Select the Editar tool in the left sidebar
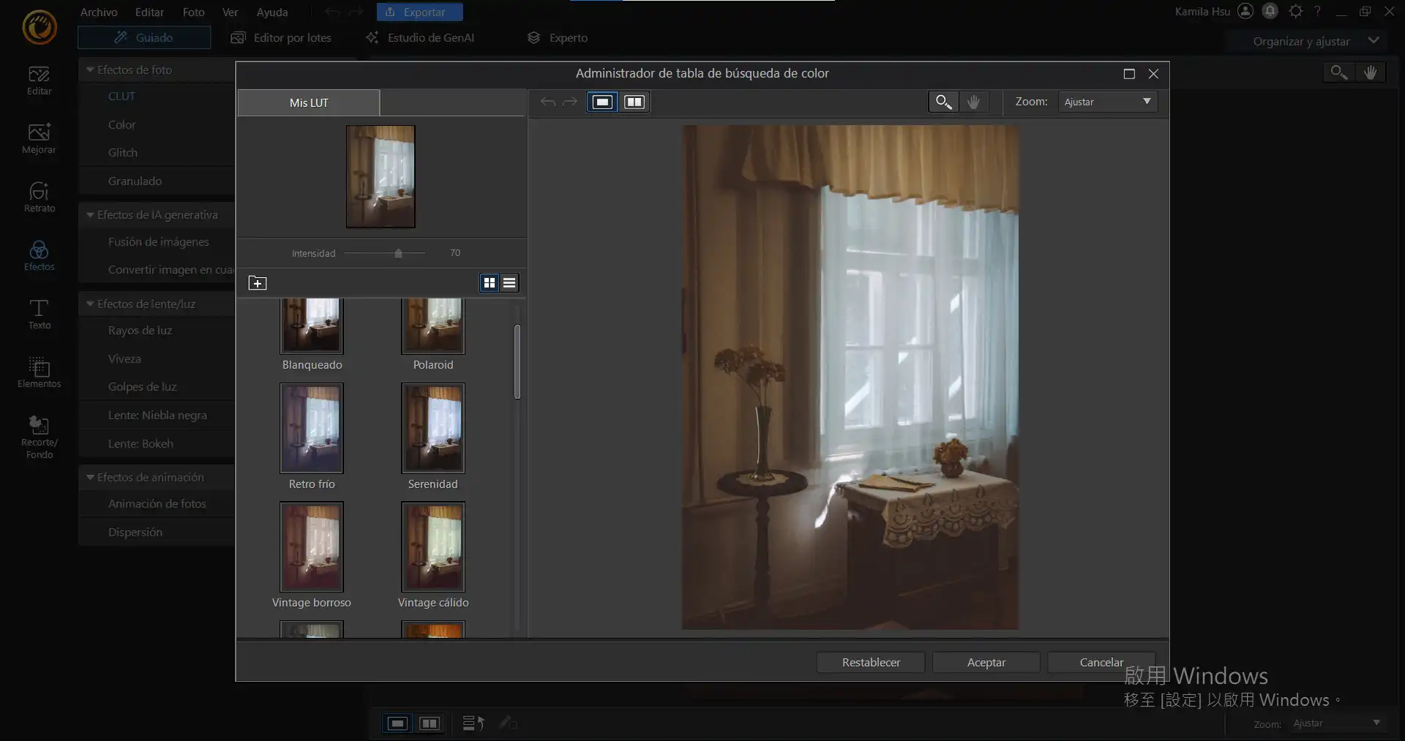This screenshot has height=741, width=1405. (39, 80)
